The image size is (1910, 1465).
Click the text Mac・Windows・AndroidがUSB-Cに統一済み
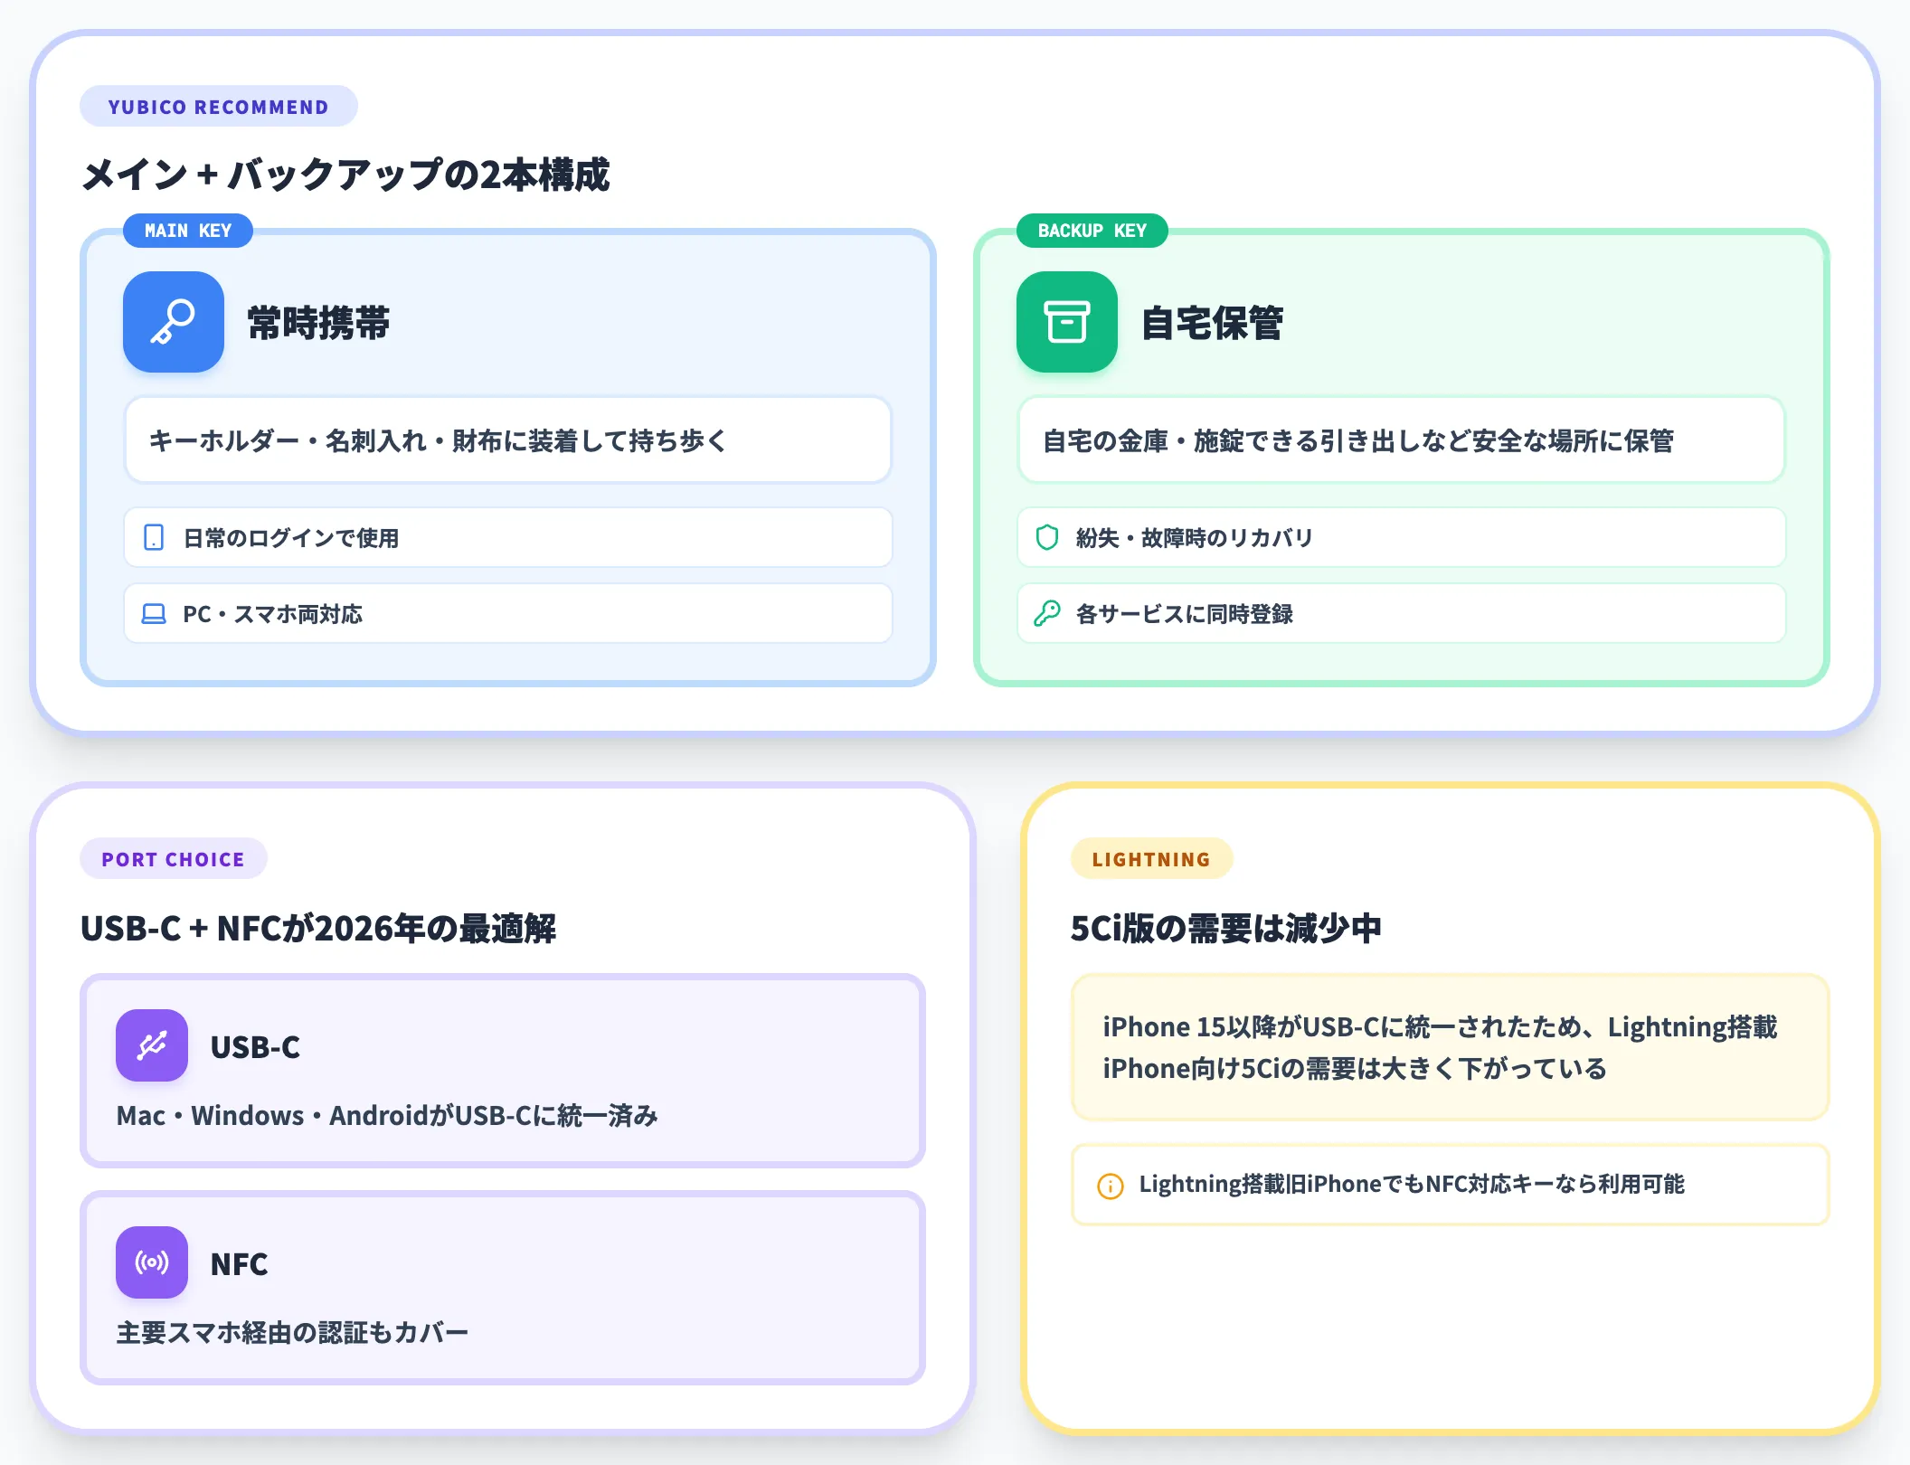click(x=387, y=1115)
